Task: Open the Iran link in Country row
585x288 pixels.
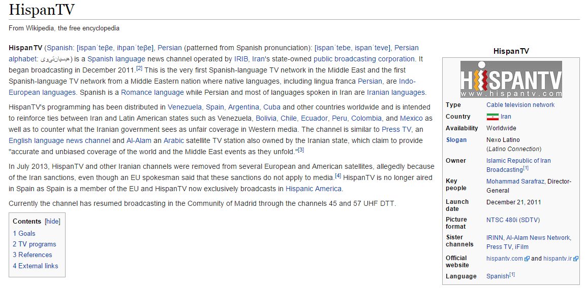Action: tap(506, 117)
